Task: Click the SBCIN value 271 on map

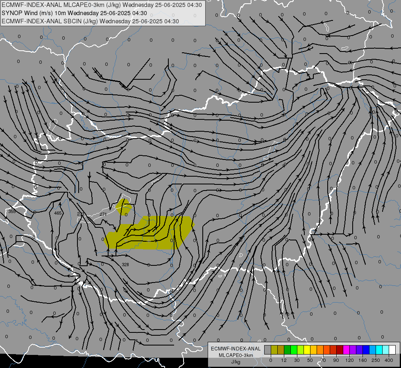Action: (103, 214)
